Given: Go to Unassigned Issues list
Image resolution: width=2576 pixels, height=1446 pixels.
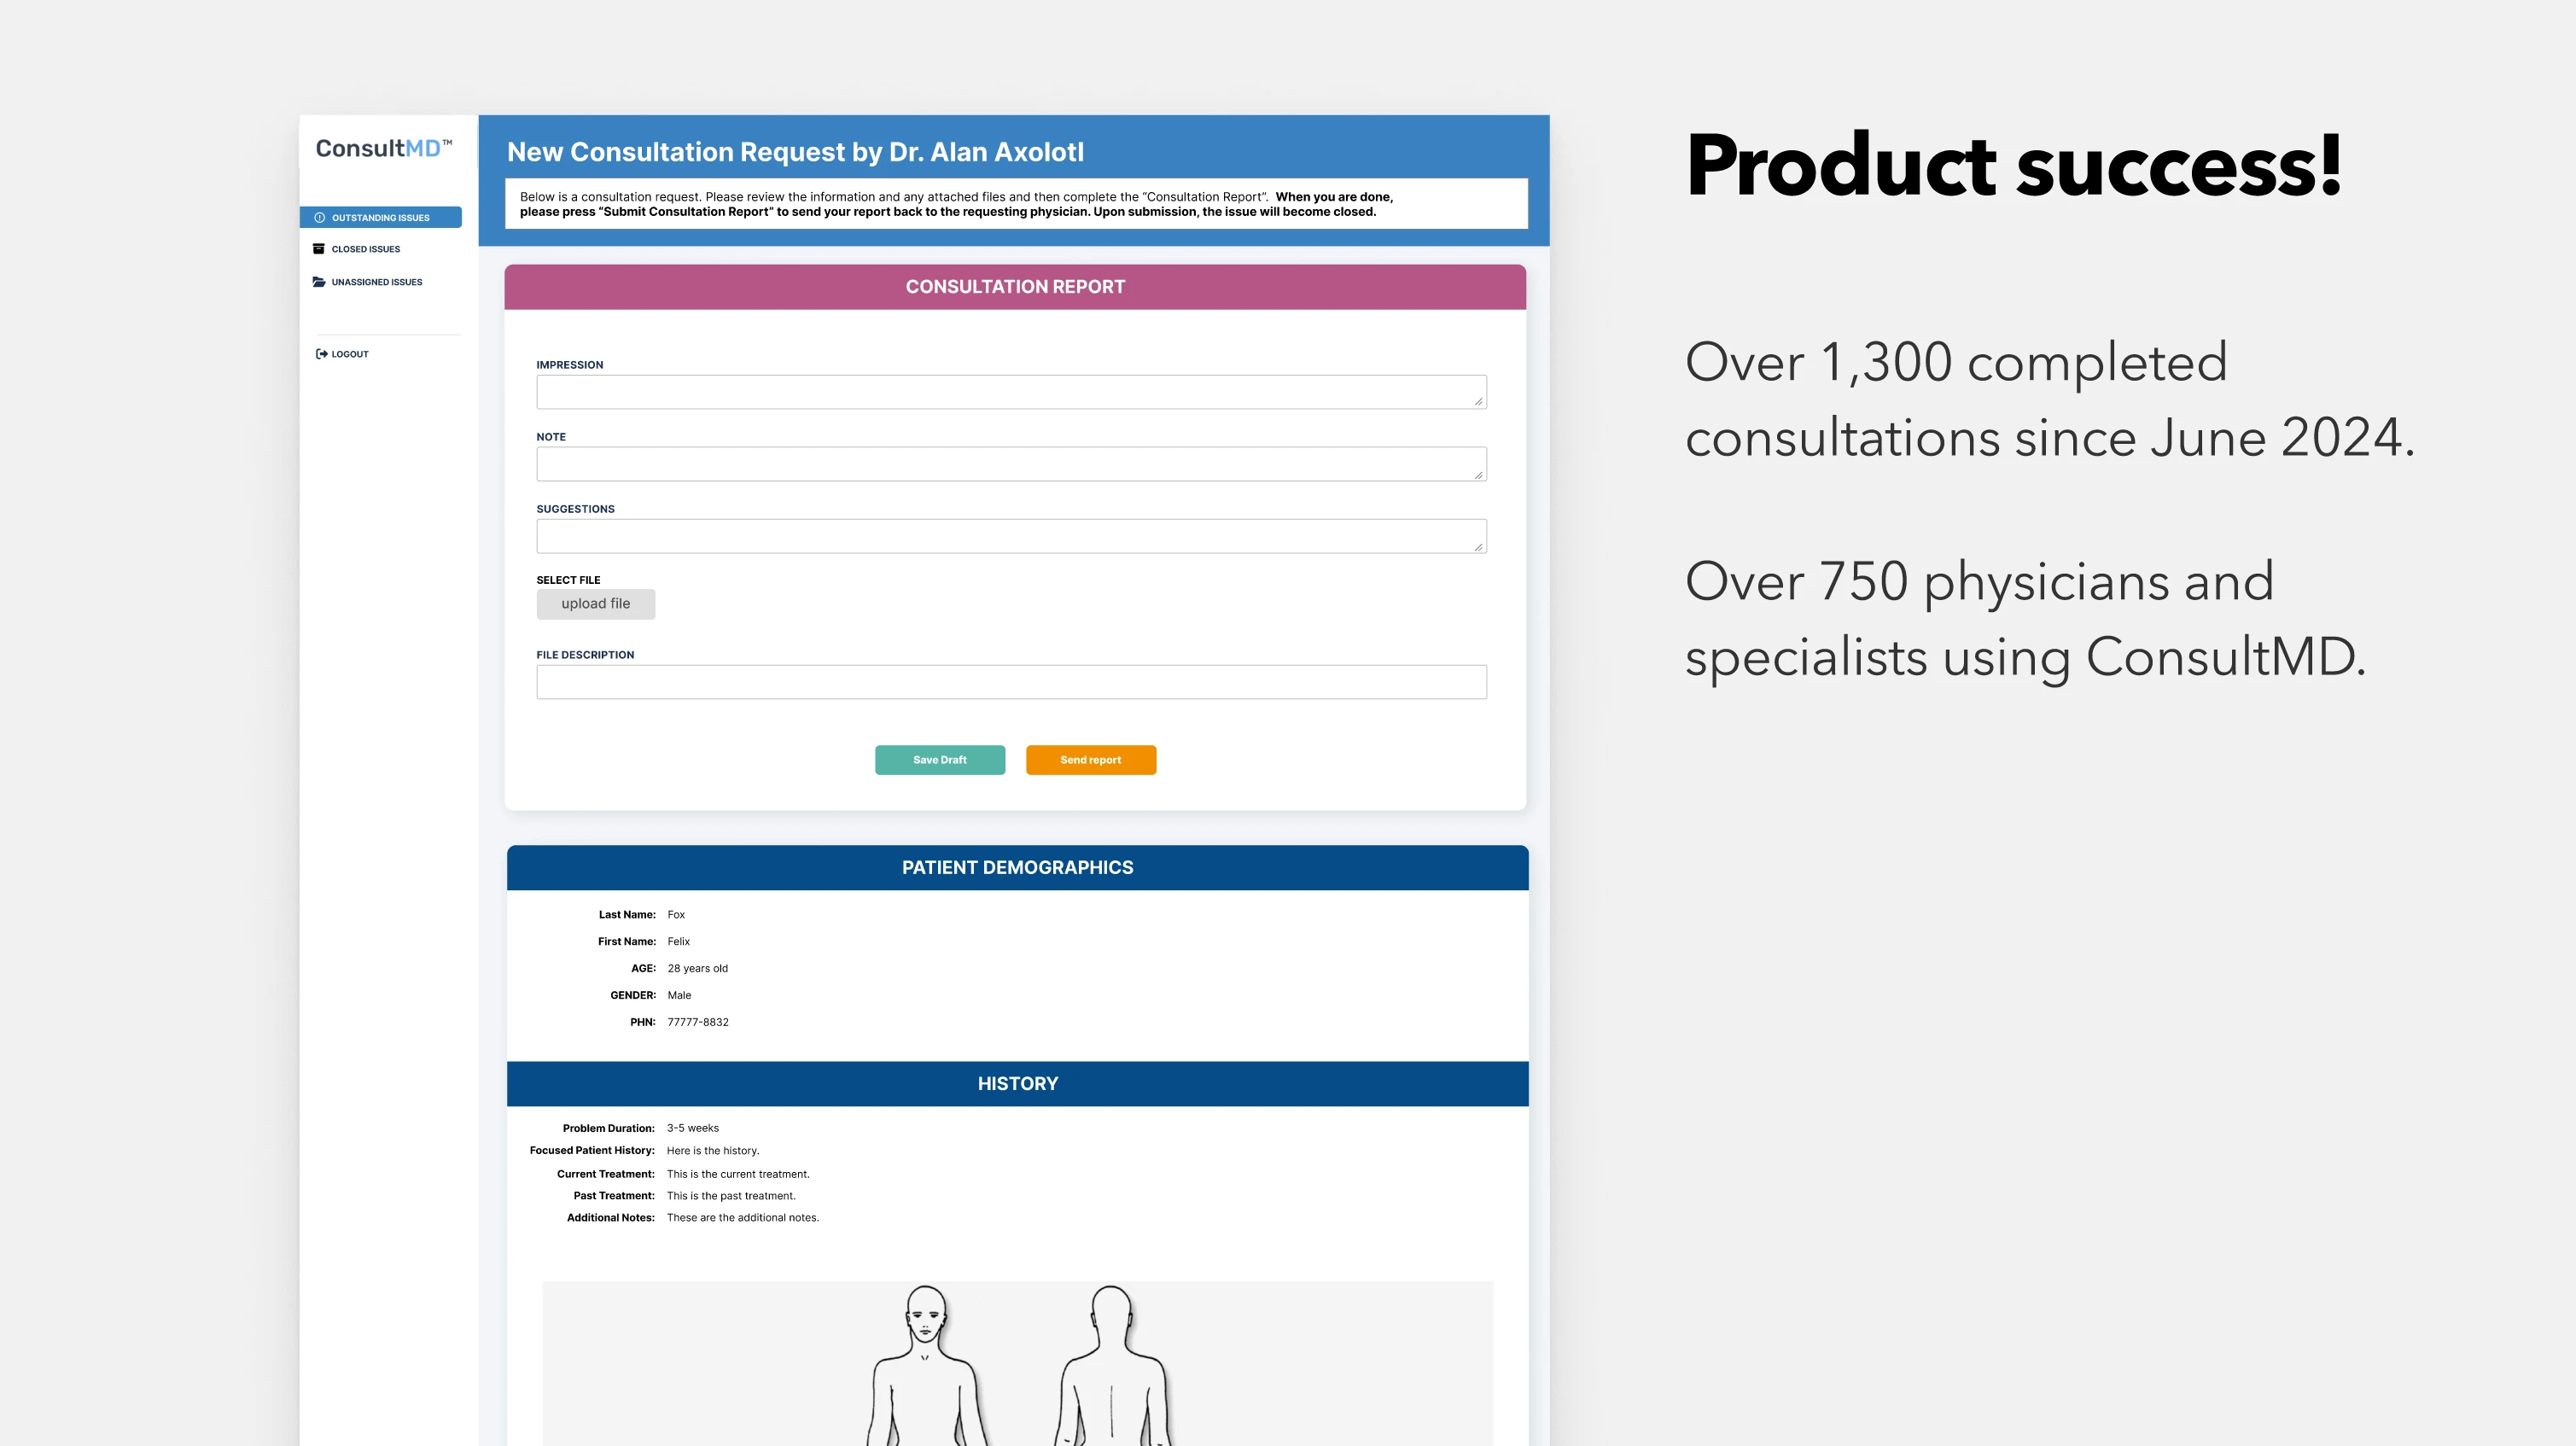Looking at the screenshot, I should pyautogui.click(x=377, y=282).
